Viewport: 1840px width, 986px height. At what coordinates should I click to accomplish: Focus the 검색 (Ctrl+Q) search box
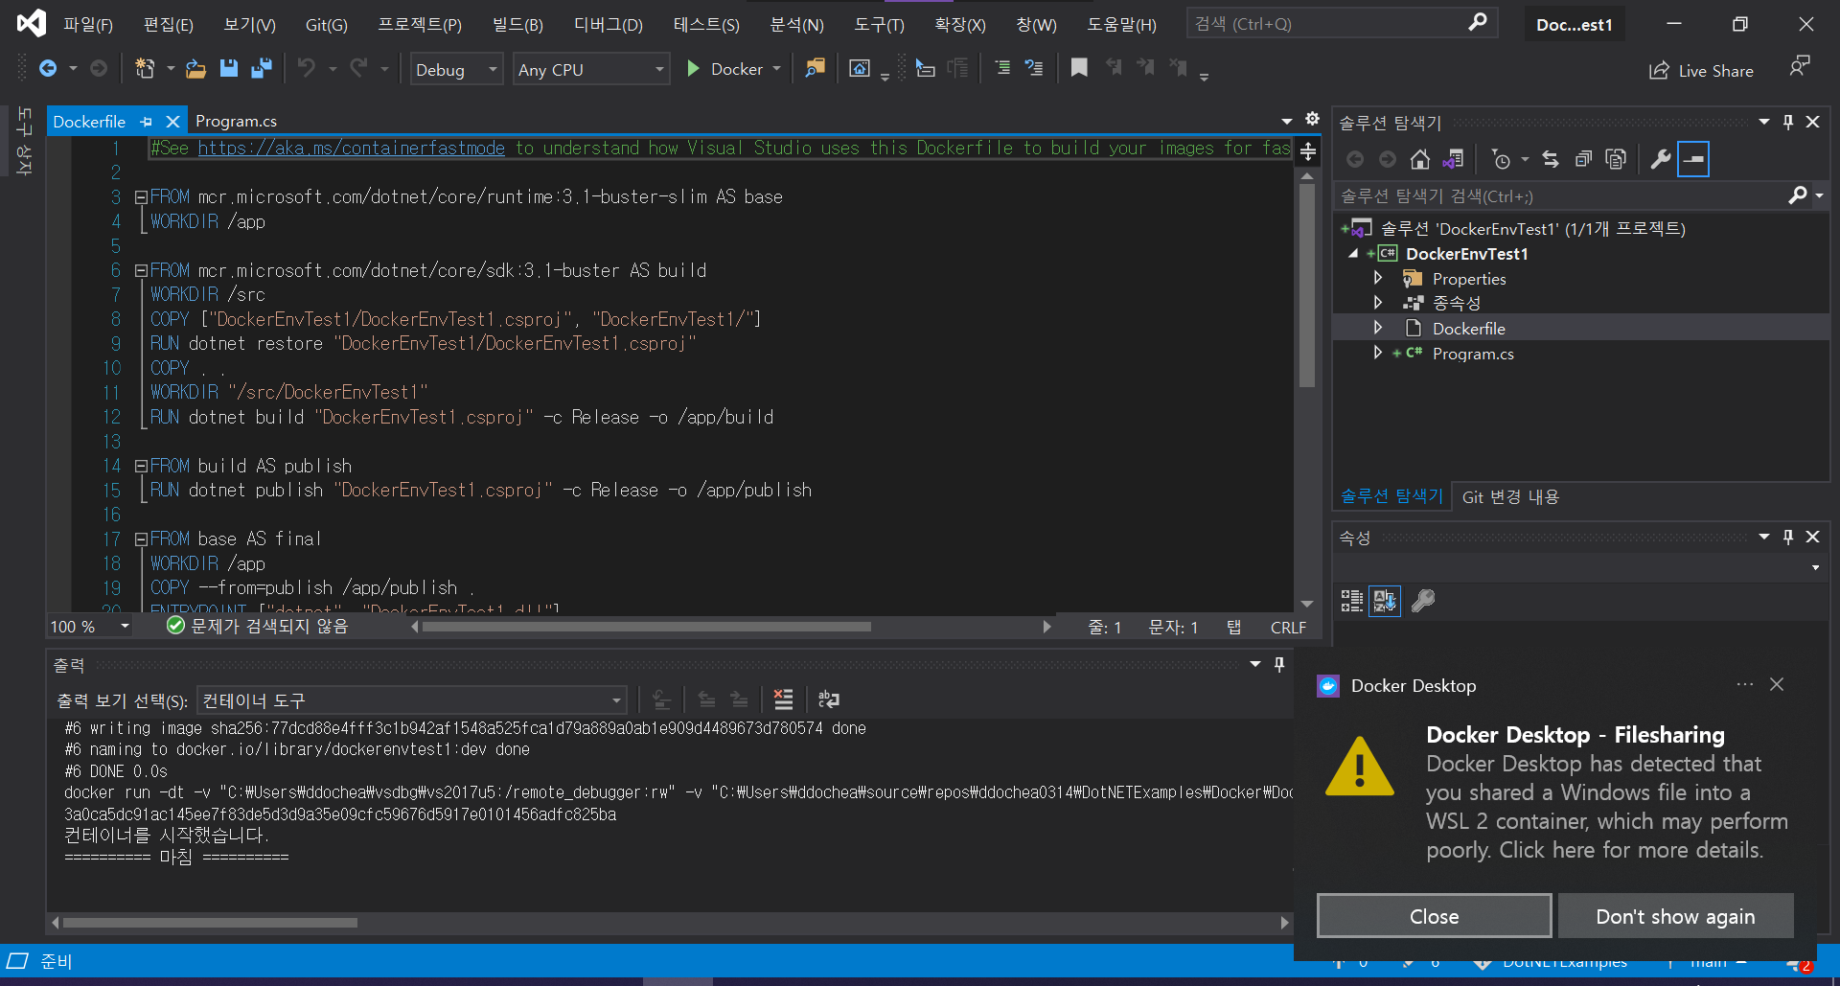pos(1342,23)
